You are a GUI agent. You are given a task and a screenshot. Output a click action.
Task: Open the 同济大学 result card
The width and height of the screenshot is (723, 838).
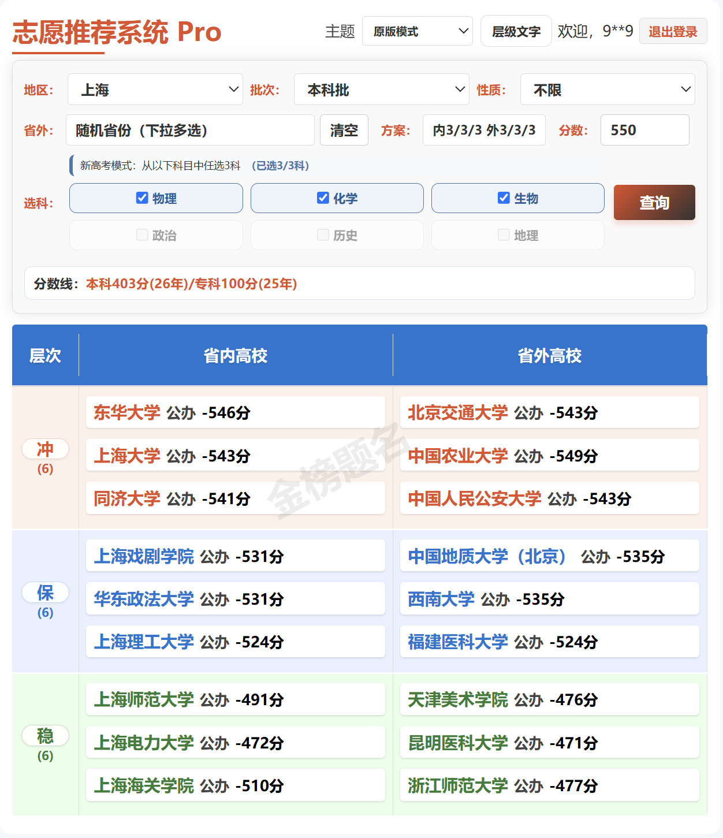click(236, 498)
